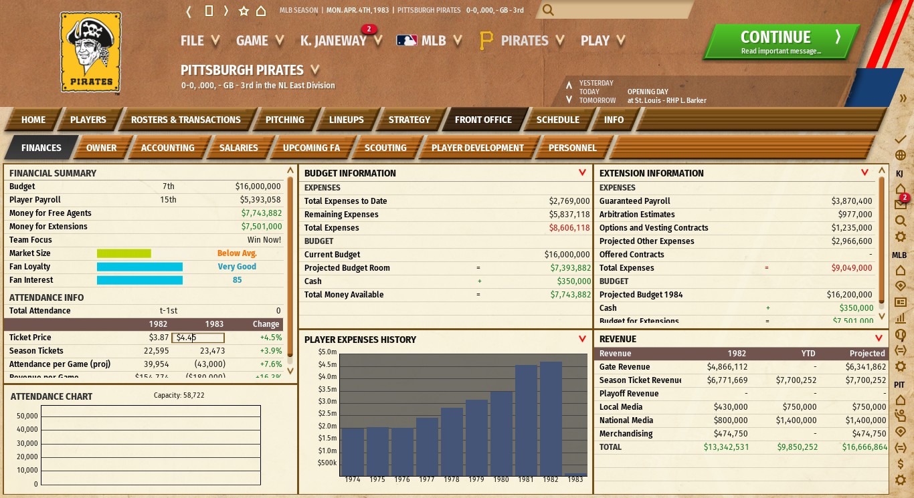Screen dimensions: 914x498
Task: Open the K. JANEWAY manager menu
Action: coord(341,41)
